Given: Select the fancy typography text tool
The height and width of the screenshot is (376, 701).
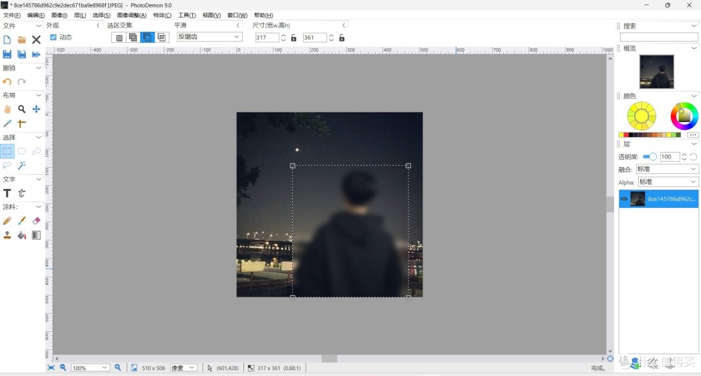Looking at the screenshot, I should coord(21,193).
